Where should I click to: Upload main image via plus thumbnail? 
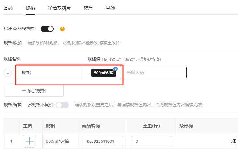coord(30,141)
